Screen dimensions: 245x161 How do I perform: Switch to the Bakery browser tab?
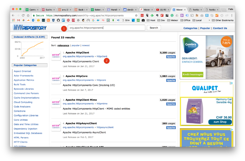[x=97, y=10]
